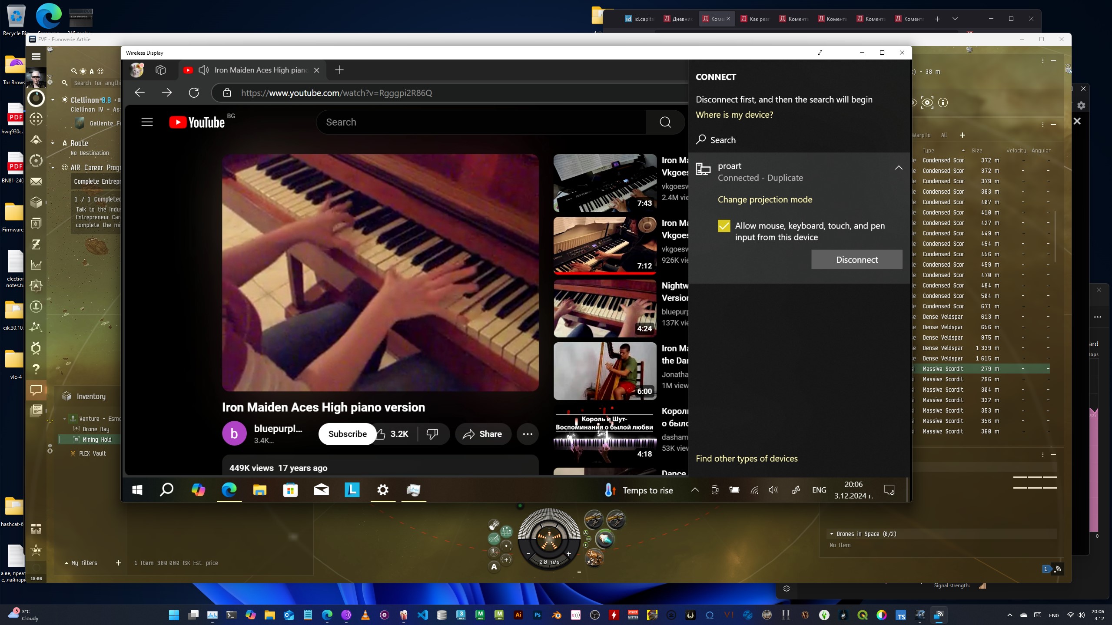Open the NES store star icon
The width and height of the screenshot is (1112, 625).
tap(36, 551)
